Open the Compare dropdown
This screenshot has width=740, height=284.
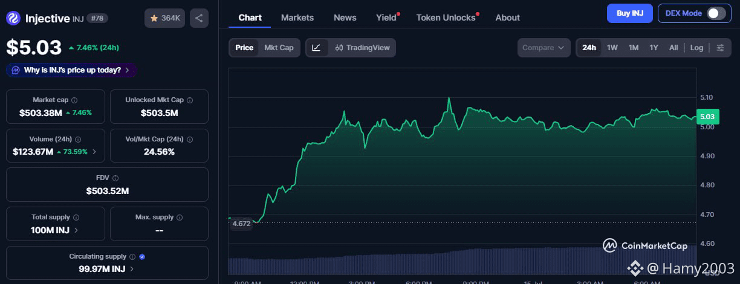coord(544,48)
